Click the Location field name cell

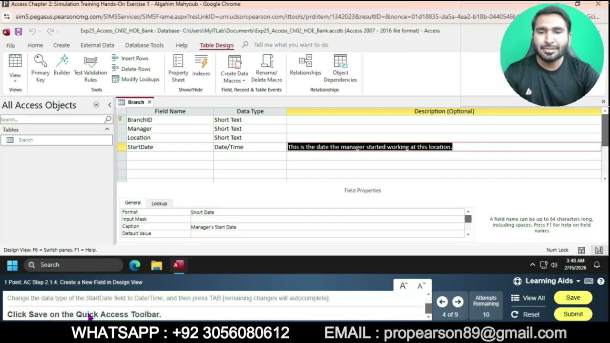pos(170,138)
